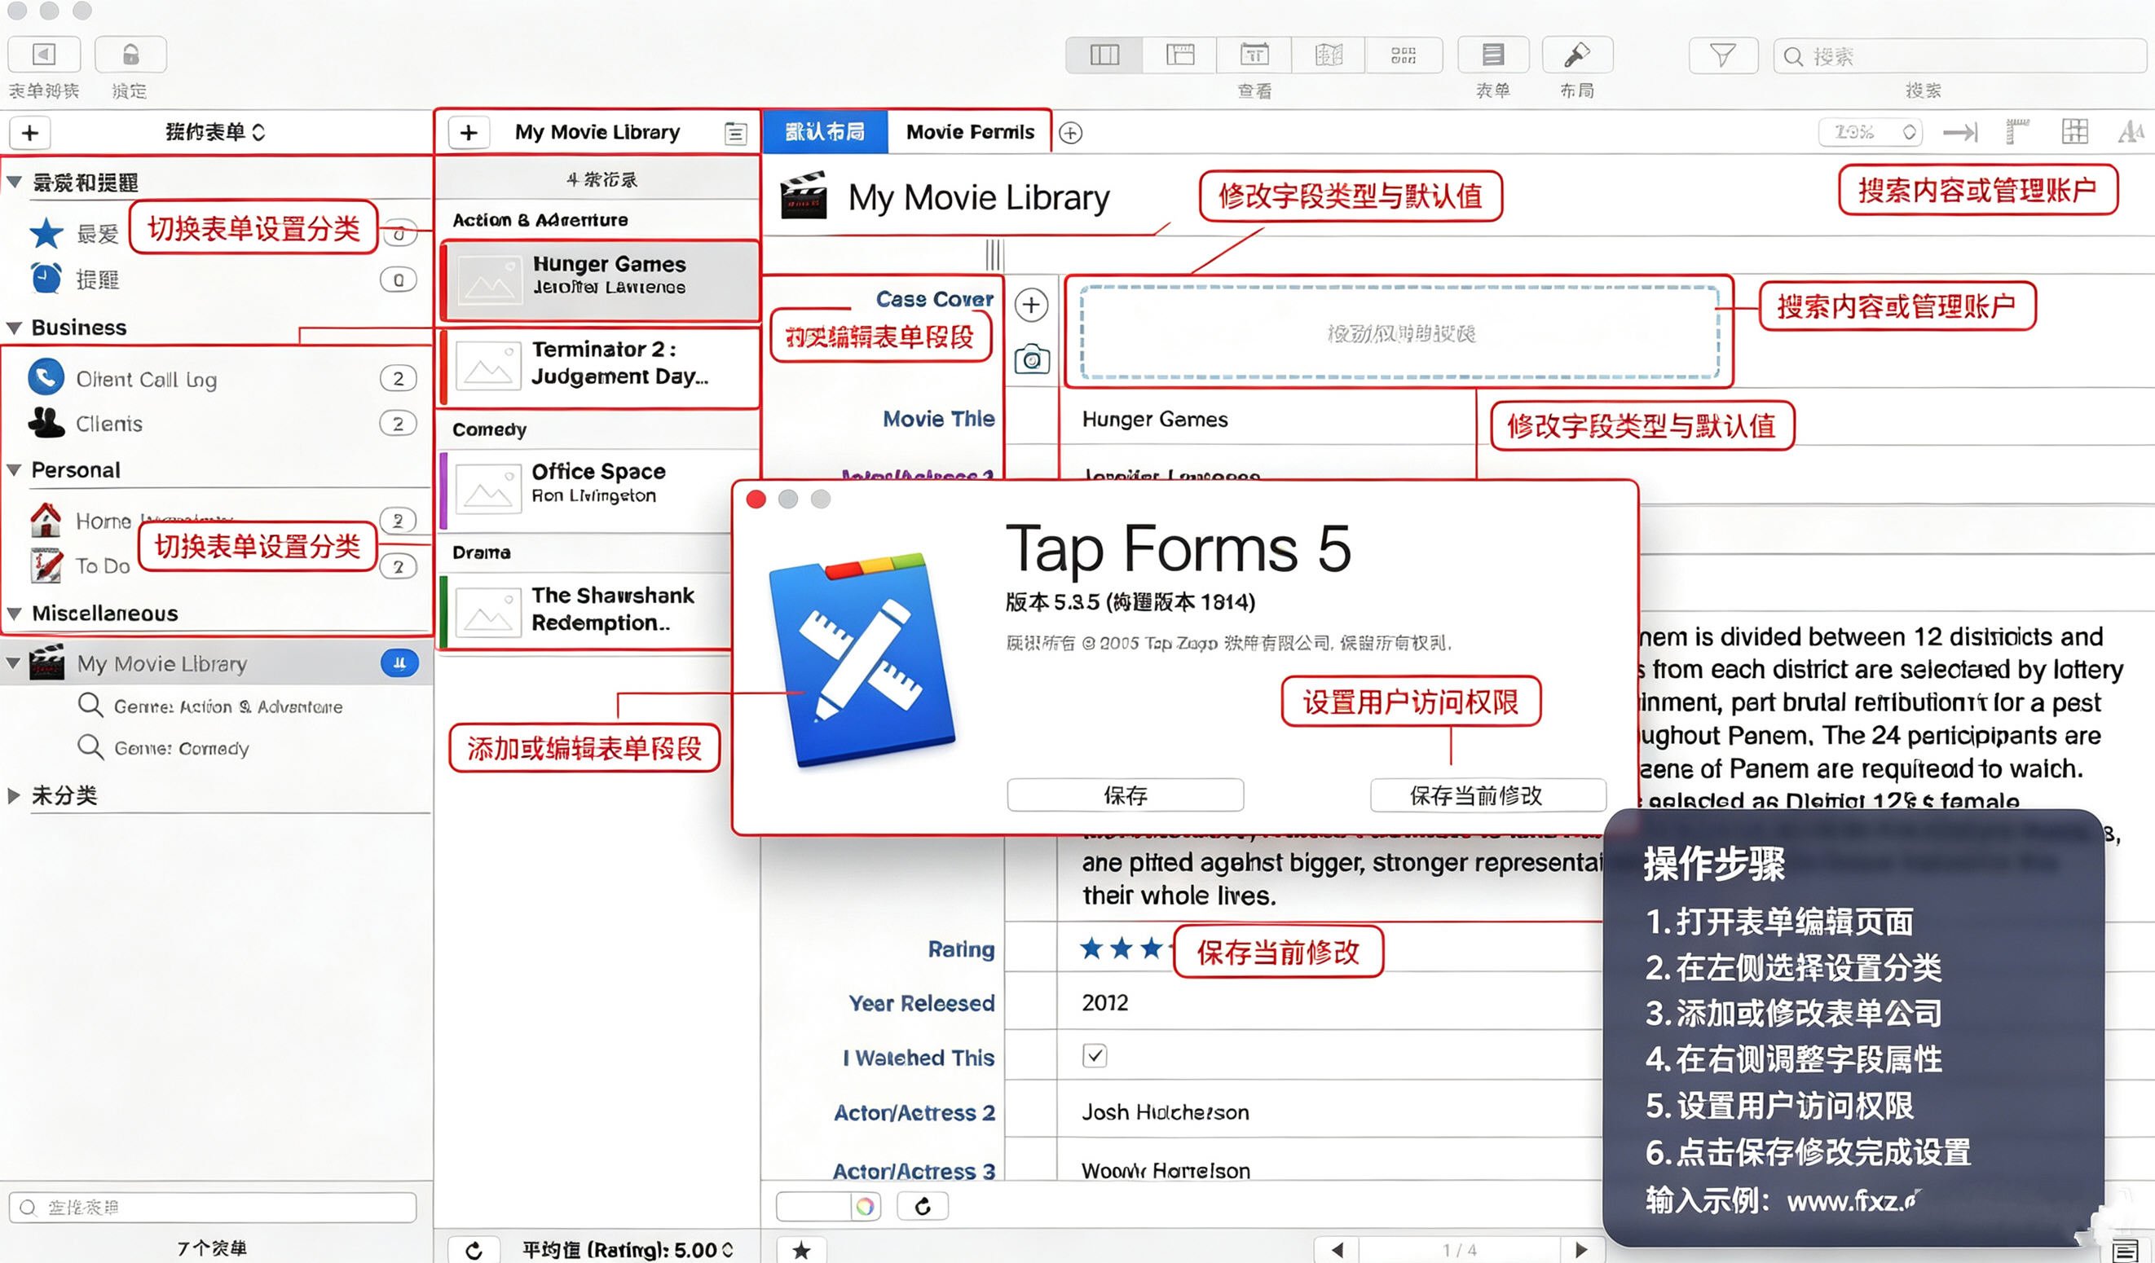Click the Hunger Games record thumbnail
This screenshot has height=1263, width=2155.
click(488, 280)
